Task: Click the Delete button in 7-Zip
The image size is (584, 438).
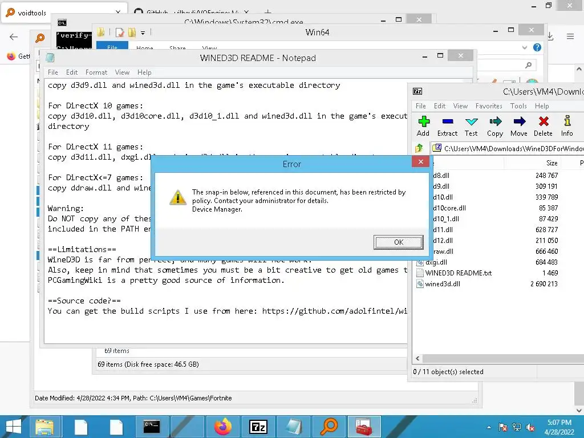Action: coord(543,126)
